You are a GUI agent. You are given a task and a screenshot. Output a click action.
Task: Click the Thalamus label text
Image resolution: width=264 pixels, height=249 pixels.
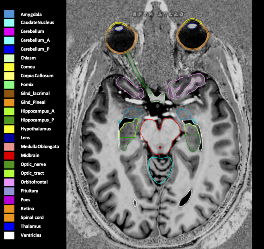tap(31, 226)
